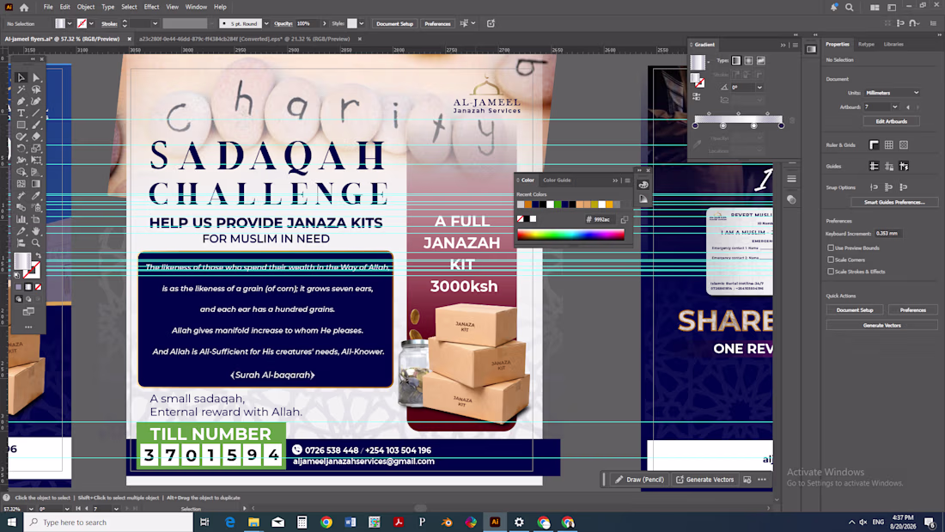
Task: Set gradient type to Radial
Action: tap(748, 60)
